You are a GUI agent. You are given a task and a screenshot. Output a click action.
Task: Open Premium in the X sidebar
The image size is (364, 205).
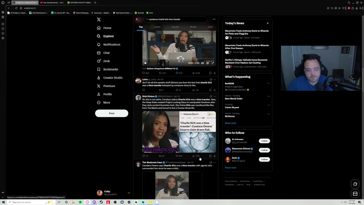point(106,86)
